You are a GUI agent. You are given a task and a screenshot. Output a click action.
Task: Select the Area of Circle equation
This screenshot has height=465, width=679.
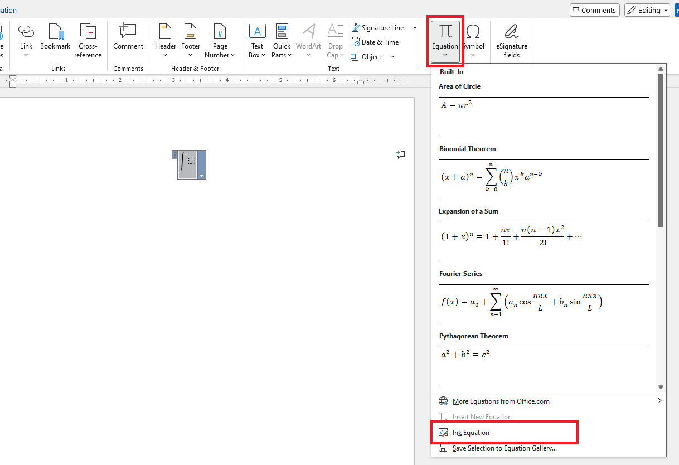point(544,117)
